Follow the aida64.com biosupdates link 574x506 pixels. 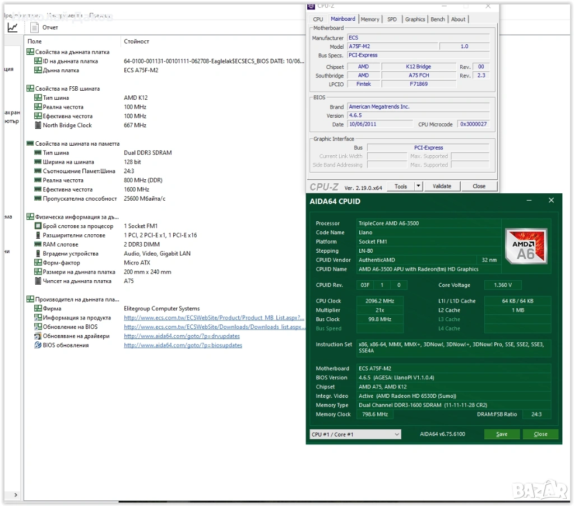coord(183,345)
